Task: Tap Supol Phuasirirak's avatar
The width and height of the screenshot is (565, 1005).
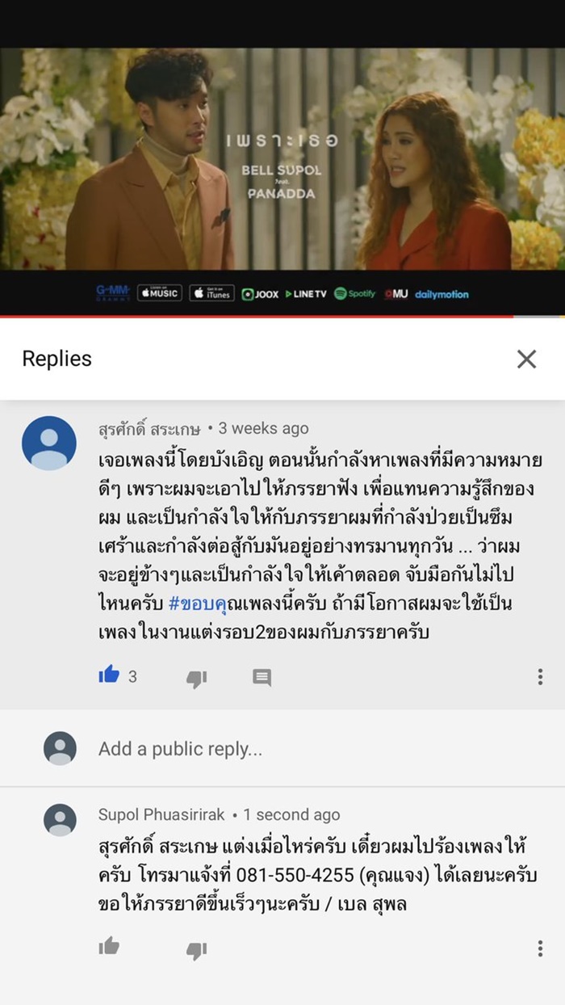Action: click(60, 820)
